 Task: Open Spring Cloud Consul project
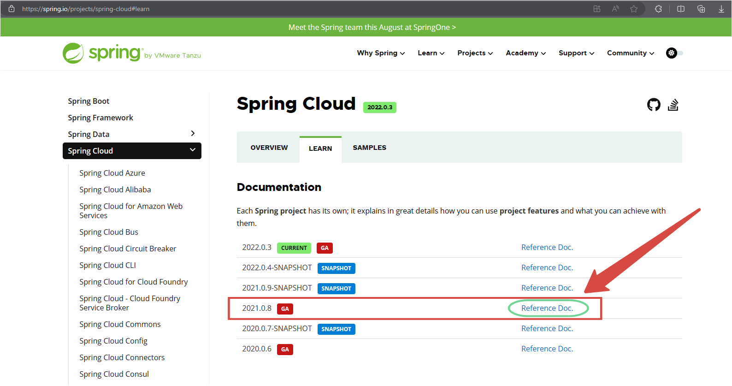coord(114,374)
